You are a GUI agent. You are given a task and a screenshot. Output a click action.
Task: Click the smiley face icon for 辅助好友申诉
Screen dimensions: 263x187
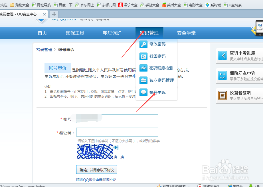(222, 76)
